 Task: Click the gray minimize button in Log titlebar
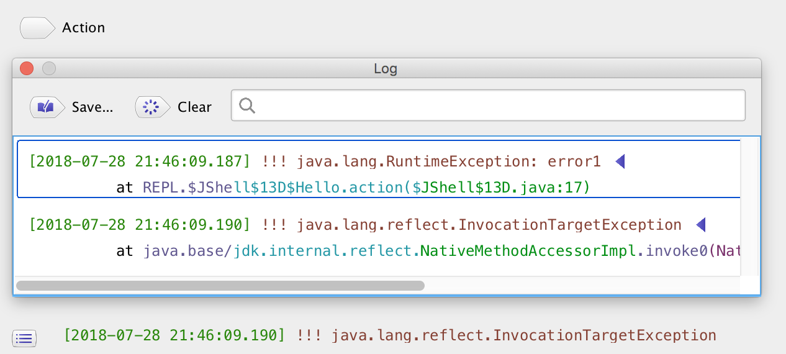tap(48, 68)
